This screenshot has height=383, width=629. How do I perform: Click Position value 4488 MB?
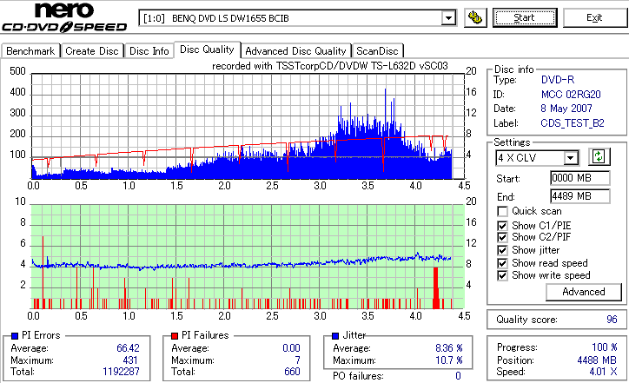tap(597, 360)
